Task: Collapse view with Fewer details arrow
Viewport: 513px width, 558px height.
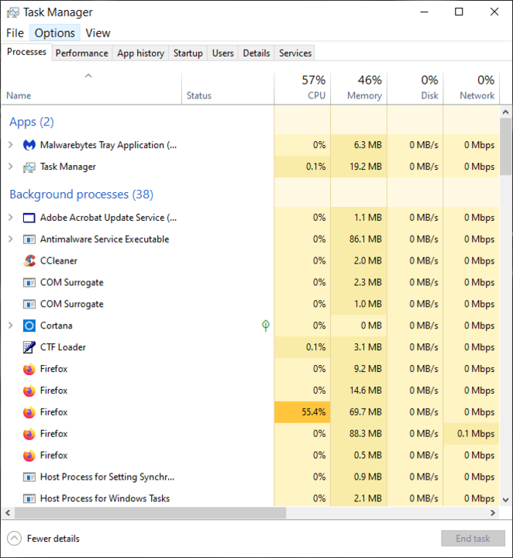Action: coord(14,539)
